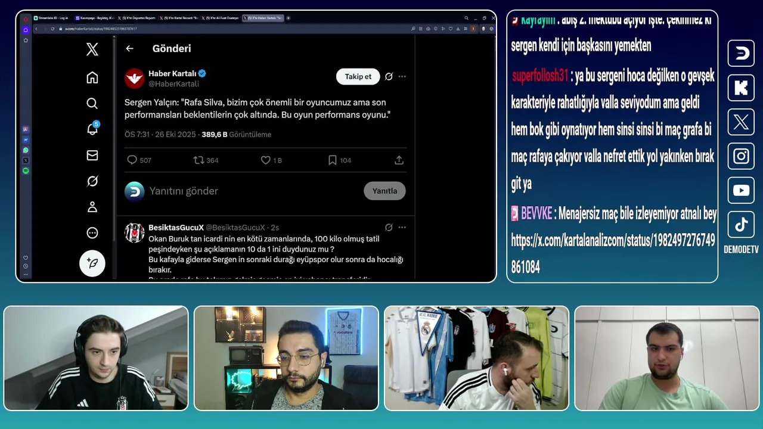The image size is (763, 429).
Task: Switch to X'te Ali Fuat Duatepe tab
Action: (221, 18)
